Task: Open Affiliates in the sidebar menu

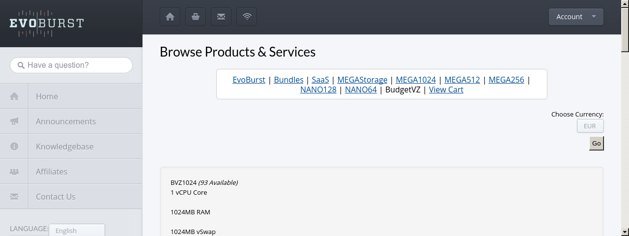Action: [x=71, y=172]
